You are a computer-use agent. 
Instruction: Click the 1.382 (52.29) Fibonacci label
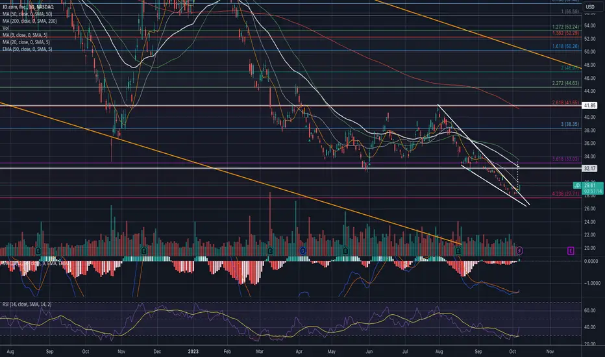click(565, 34)
